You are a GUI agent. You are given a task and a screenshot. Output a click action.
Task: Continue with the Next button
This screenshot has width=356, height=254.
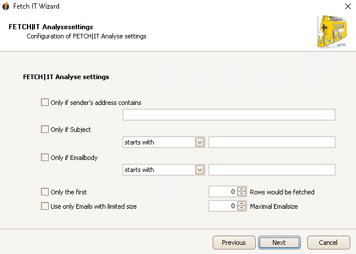pos(280,243)
